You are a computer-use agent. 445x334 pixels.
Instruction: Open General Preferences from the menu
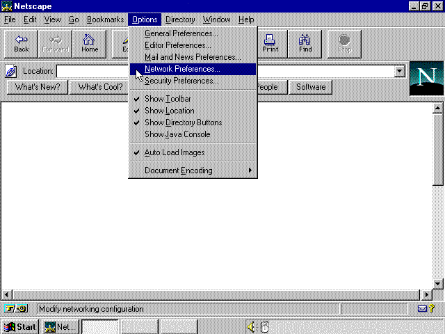193,33
